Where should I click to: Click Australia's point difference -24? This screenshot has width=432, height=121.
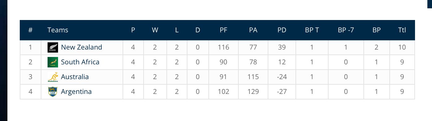[282, 77]
